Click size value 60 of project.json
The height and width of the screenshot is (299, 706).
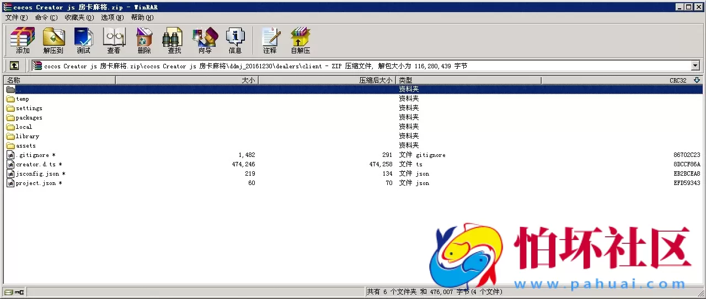click(252, 183)
